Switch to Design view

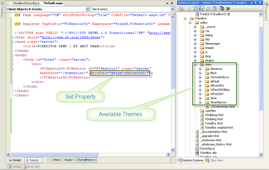tap(15, 160)
